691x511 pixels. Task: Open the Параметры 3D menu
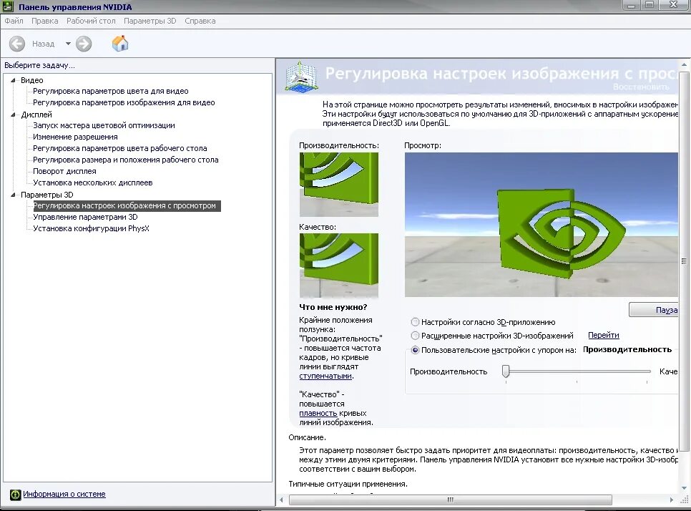coord(150,21)
